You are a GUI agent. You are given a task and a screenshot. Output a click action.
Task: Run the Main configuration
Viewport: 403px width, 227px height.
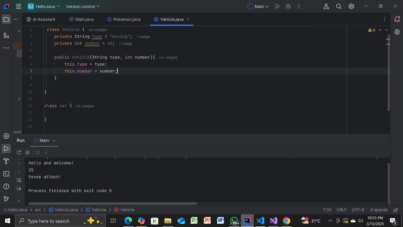277,6
